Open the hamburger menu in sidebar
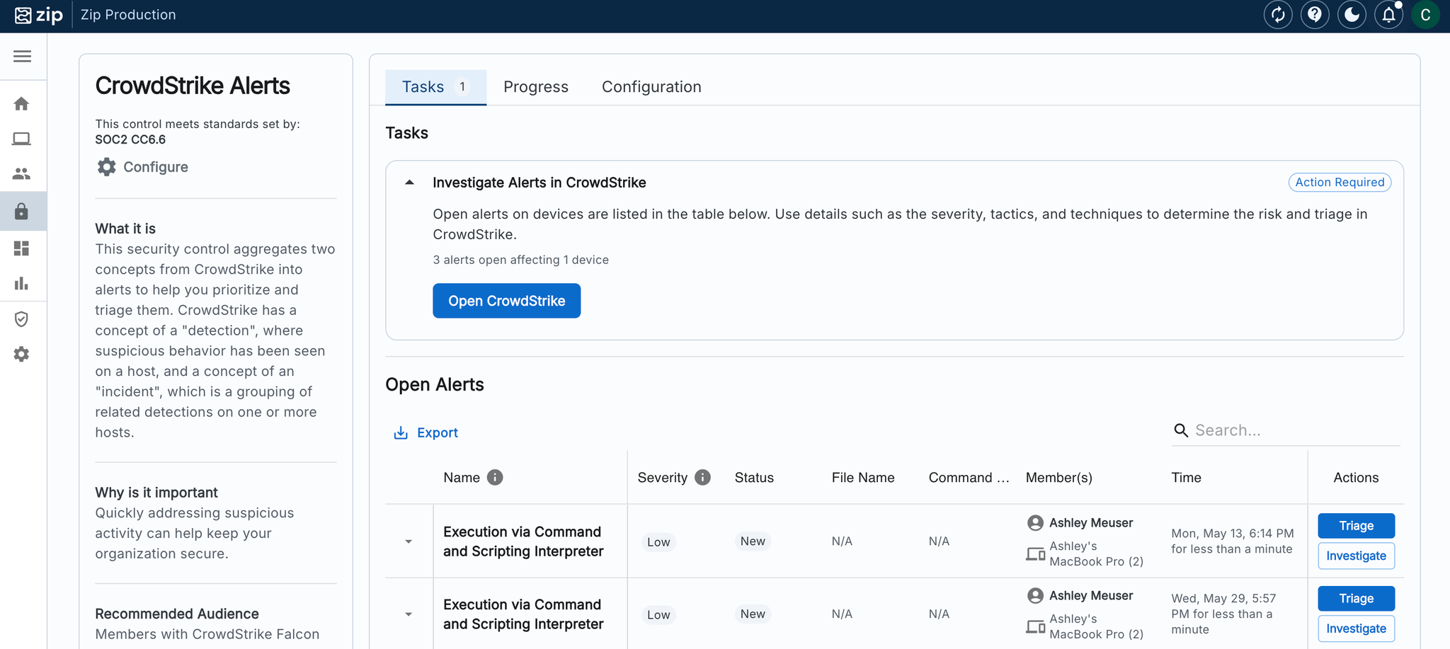1450x649 pixels. (x=22, y=56)
